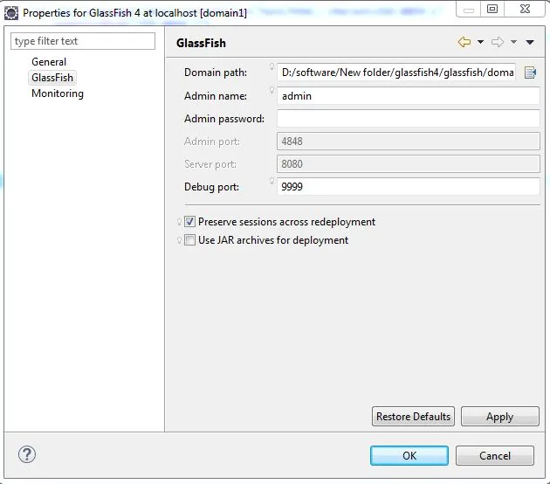Click the Admin name field
The width and height of the screenshot is (550, 484).
409,96
